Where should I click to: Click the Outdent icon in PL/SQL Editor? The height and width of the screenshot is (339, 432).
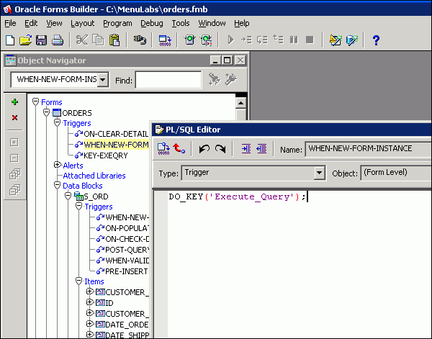tap(261, 149)
